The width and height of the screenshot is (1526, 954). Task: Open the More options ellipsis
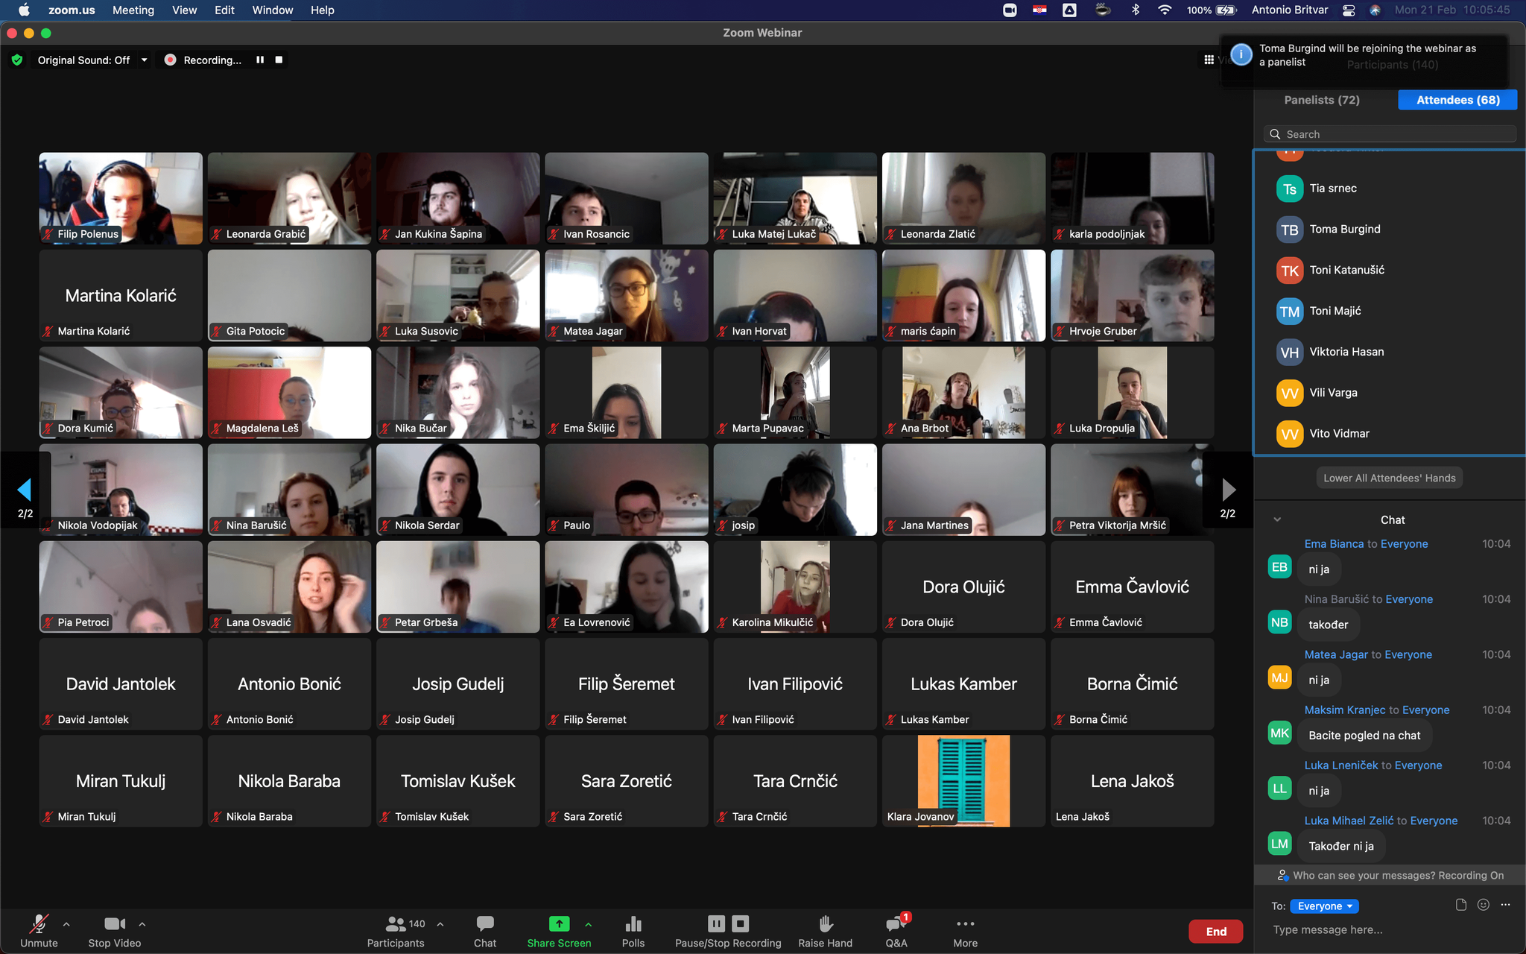coord(965,923)
